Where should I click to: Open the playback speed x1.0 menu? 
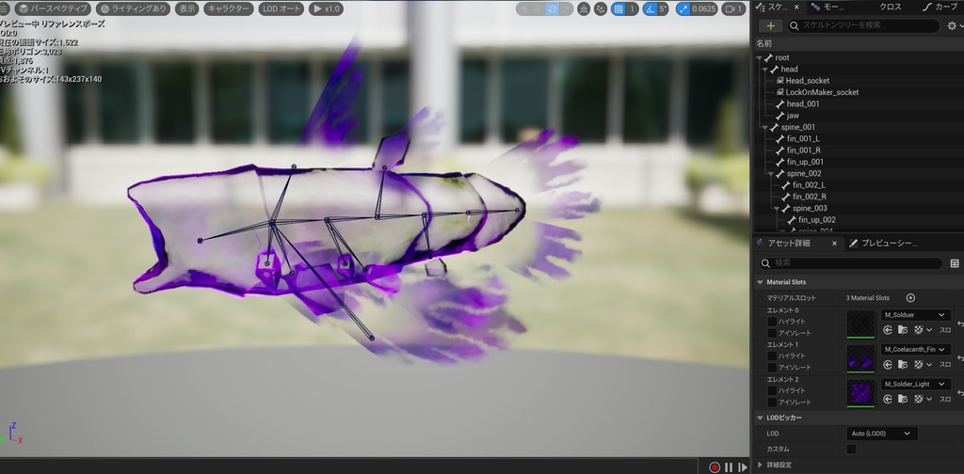click(326, 9)
